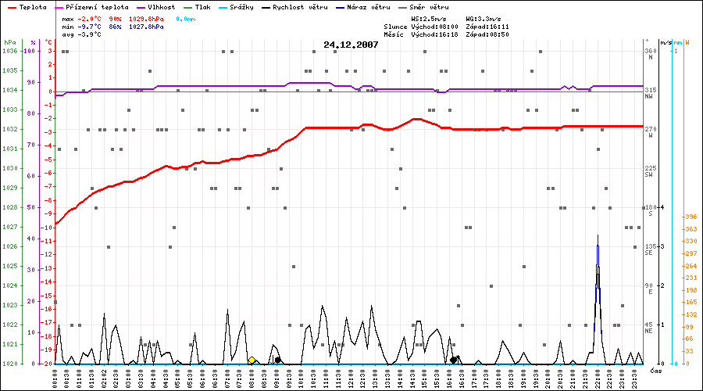Viewport: 703px width, 391px height.
Task: Select the Směr větru legend label
Action: pyautogui.click(x=429, y=7)
